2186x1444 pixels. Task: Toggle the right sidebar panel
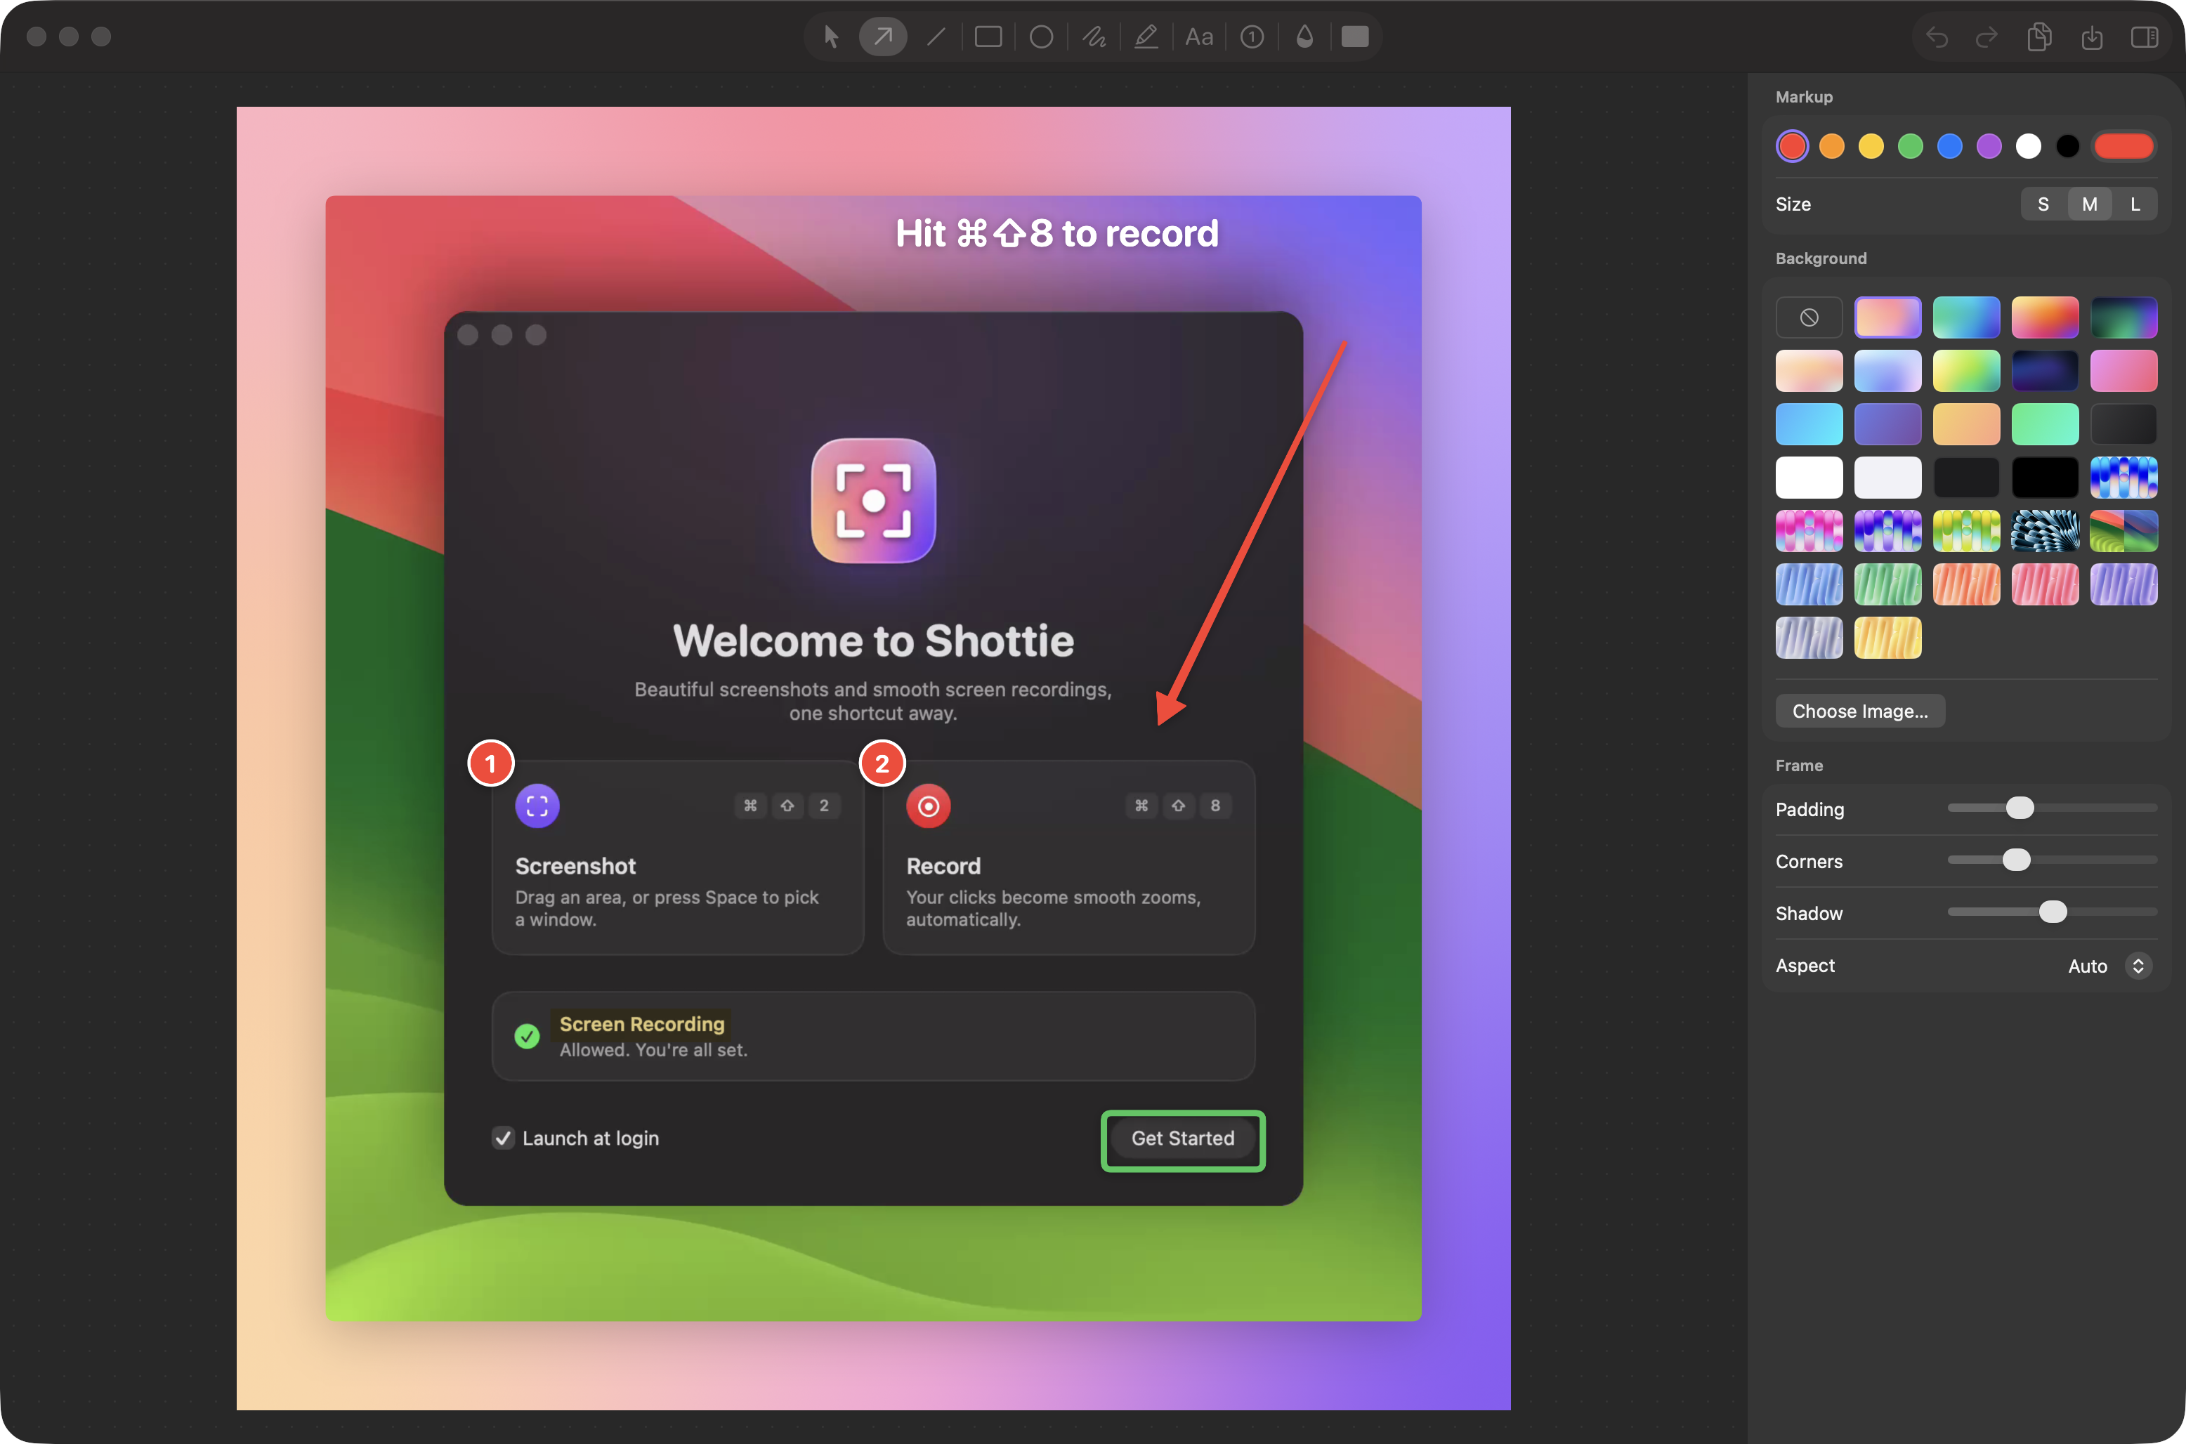(x=2145, y=37)
